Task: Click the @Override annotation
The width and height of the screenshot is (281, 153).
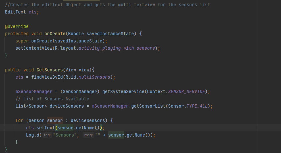Action: pos(17,27)
